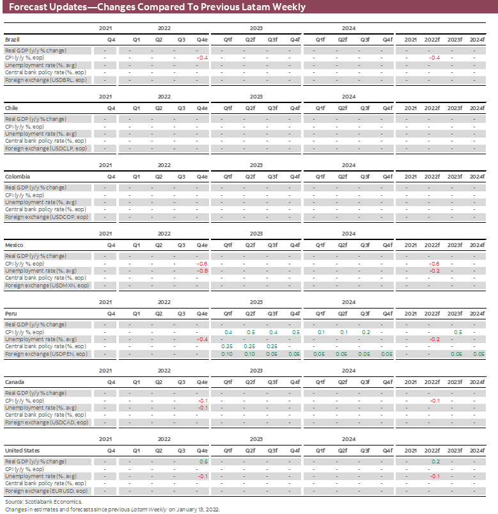Click United States unemployment 2022f value -0.1
Screen dimensions: 498x514
coord(435,477)
